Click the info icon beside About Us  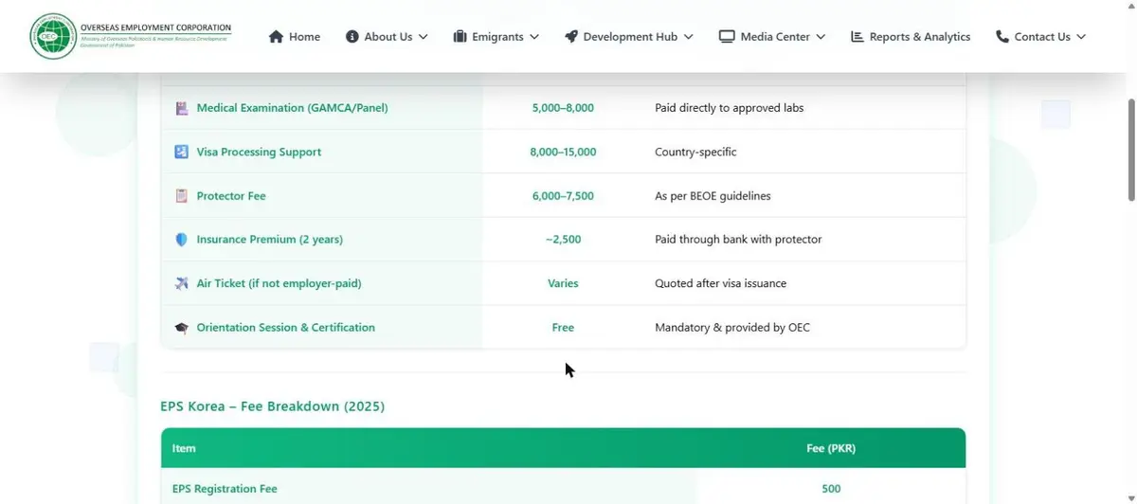pyautogui.click(x=352, y=37)
